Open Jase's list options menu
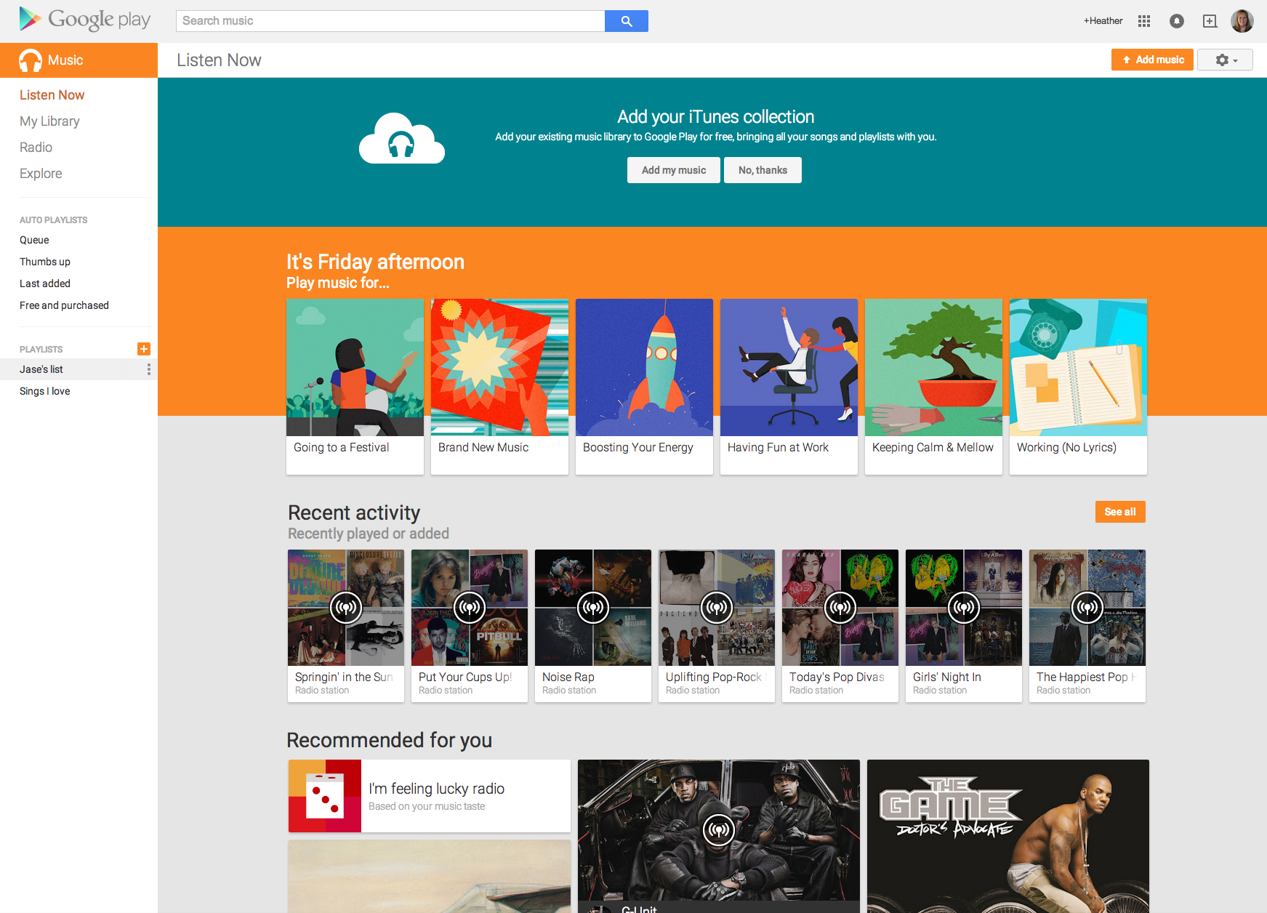1267x913 pixels. click(x=149, y=369)
